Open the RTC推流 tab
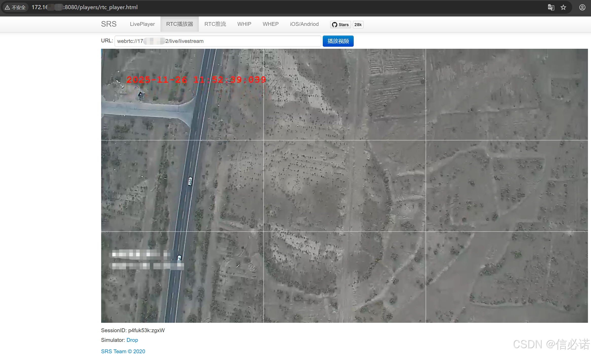The image size is (591, 354). tap(215, 24)
